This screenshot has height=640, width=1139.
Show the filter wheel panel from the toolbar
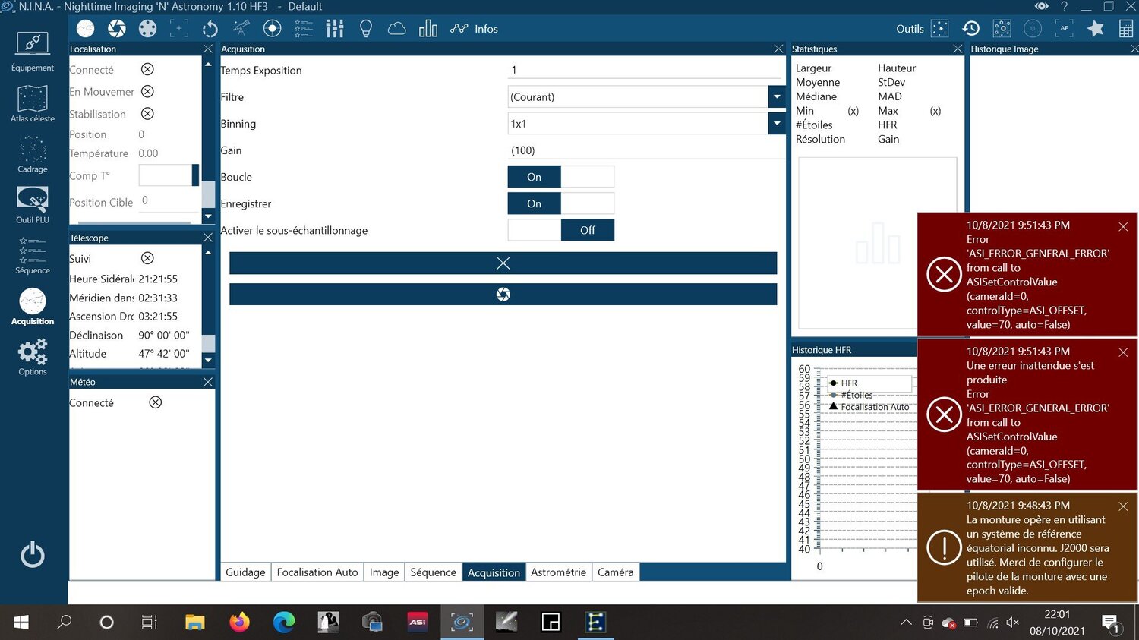(148, 29)
